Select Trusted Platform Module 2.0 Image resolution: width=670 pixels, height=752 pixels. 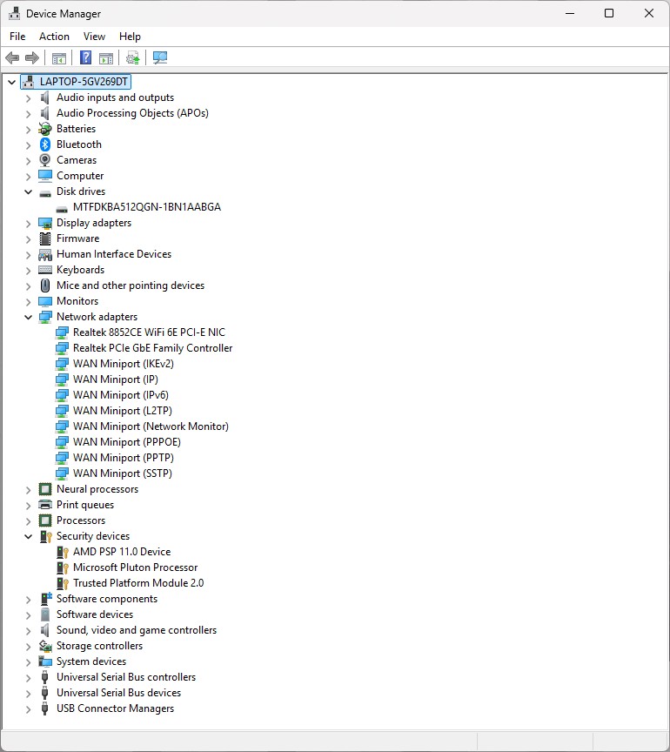(138, 583)
